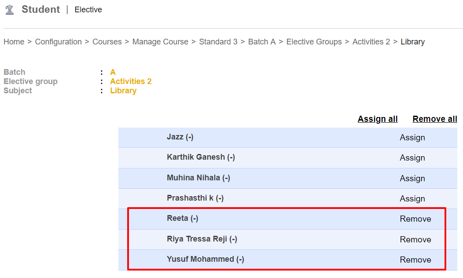This screenshot has height=278, width=463.
Task: Click the Elective group field label
Action: (x=30, y=81)
